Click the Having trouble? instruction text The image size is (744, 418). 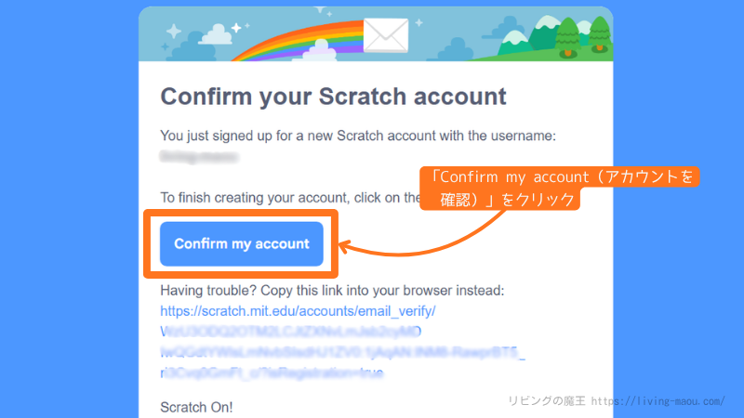(332, 291)
